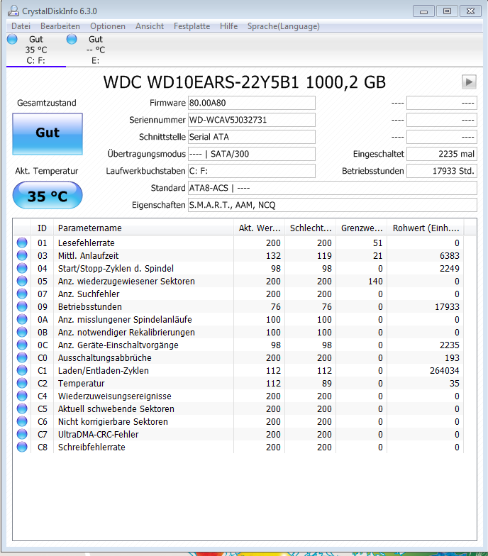Click the CrystalDiskInfo app icon in title bar
This screenshot has height=556, width=488.
tap(13, 11)
